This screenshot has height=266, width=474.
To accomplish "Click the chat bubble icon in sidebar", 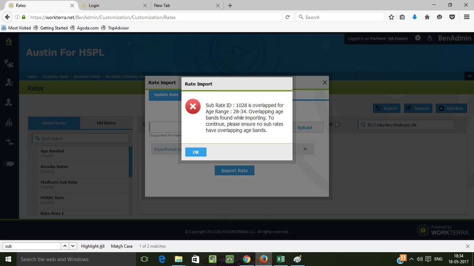I will click(9, 164).
